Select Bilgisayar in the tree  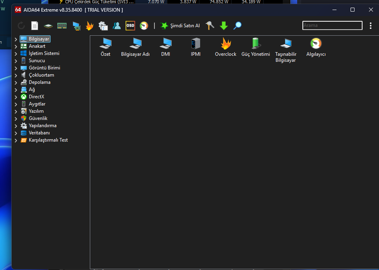(x=35, y=39)
